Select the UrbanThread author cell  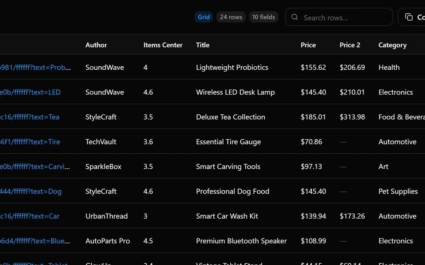pyautogui.click(x=107, y=216)
